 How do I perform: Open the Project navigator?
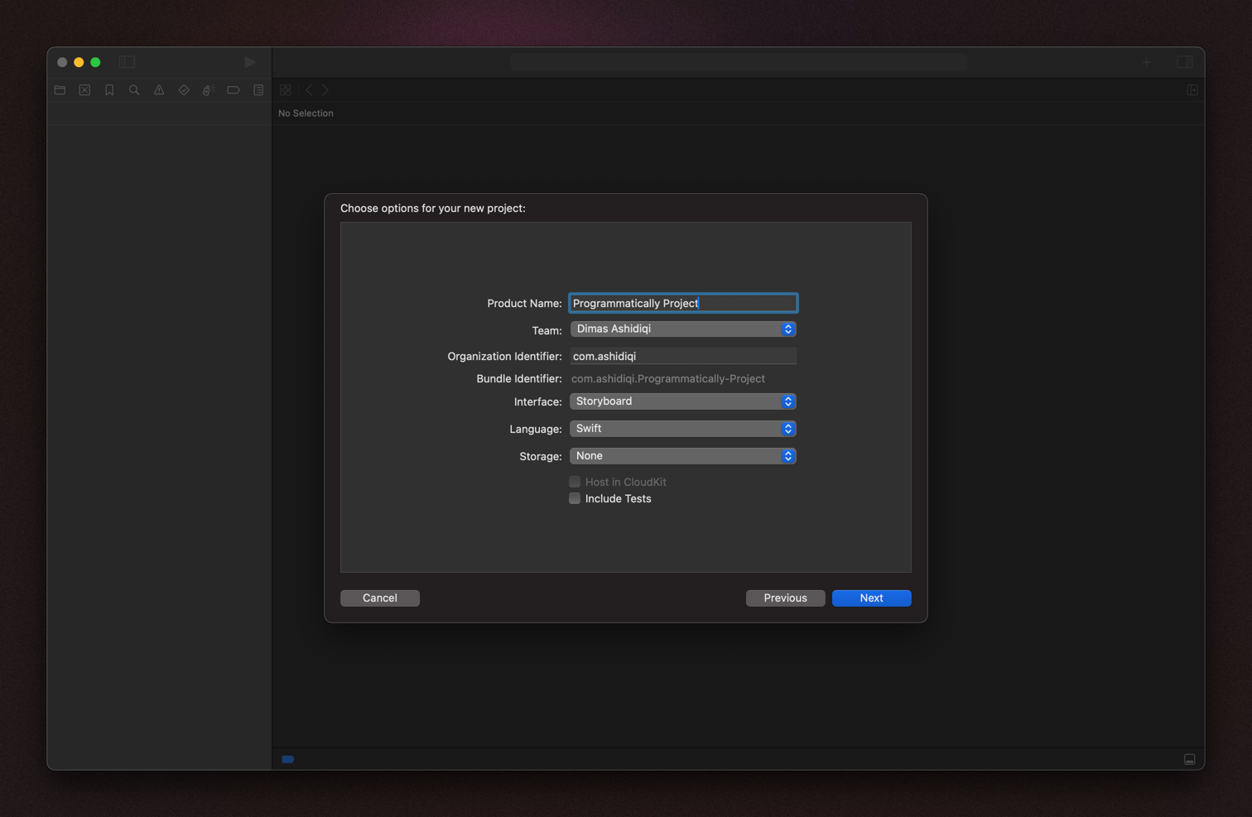tap(60, 89)
